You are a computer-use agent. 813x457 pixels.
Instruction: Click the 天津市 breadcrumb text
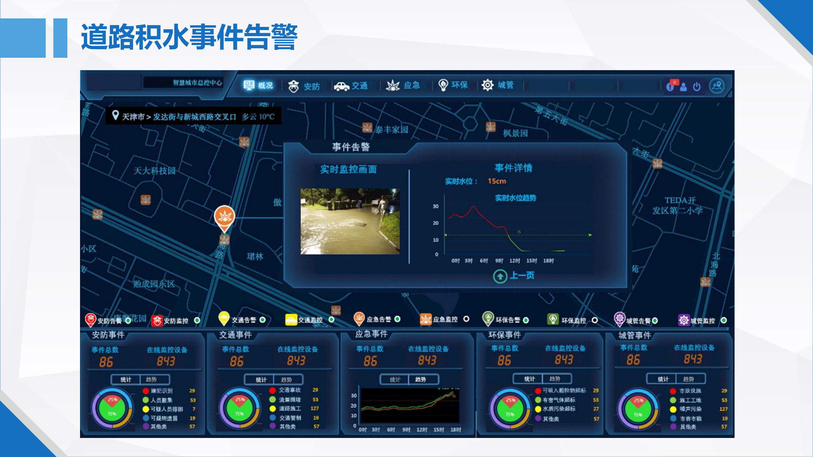[133, 117]
